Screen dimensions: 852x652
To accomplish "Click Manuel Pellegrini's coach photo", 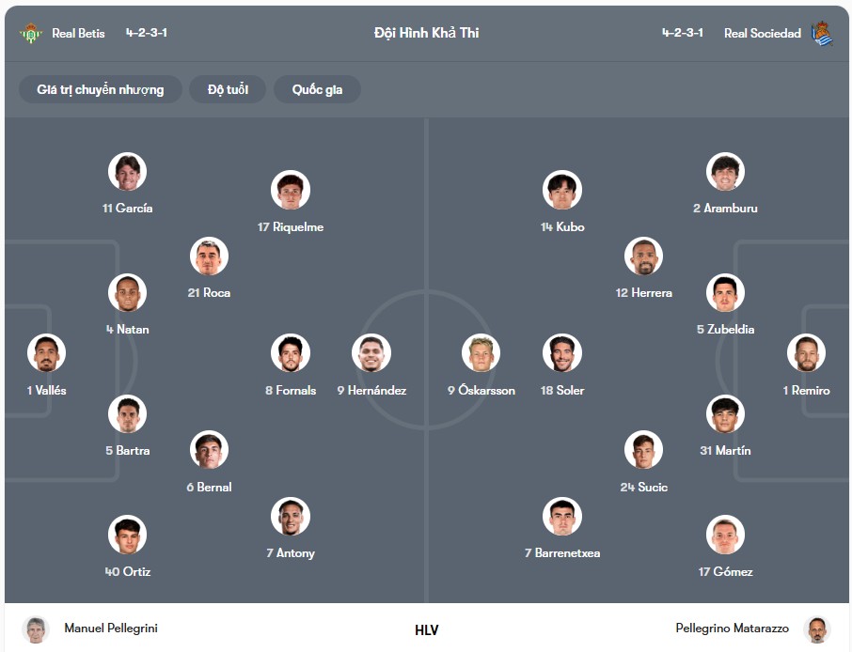I will pos(36,629).
